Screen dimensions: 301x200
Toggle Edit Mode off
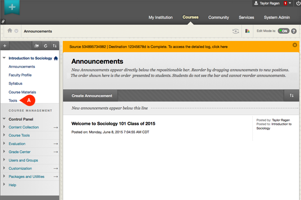282,31
